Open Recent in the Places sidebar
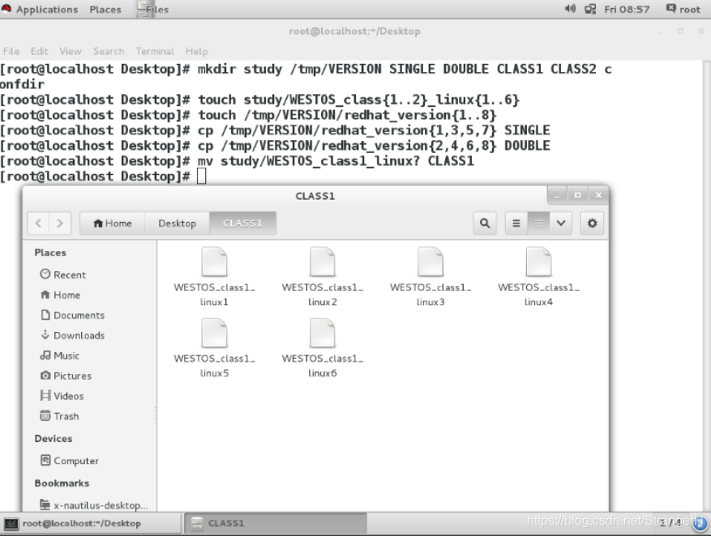Image resolution: width=711 pixels, height=536 pixels. [x=62, y=274]
